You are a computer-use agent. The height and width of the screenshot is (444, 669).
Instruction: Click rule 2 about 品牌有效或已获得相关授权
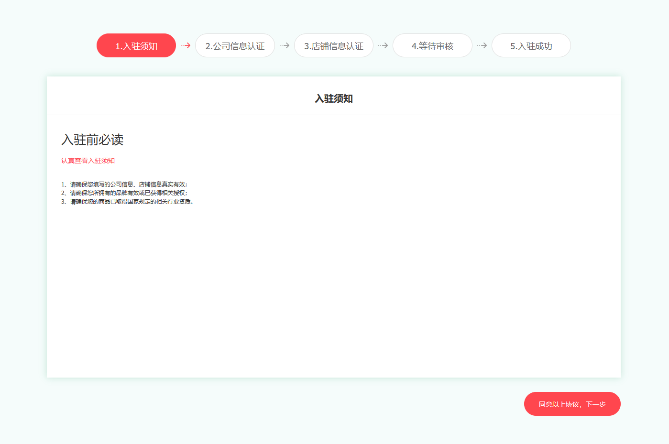124,193
